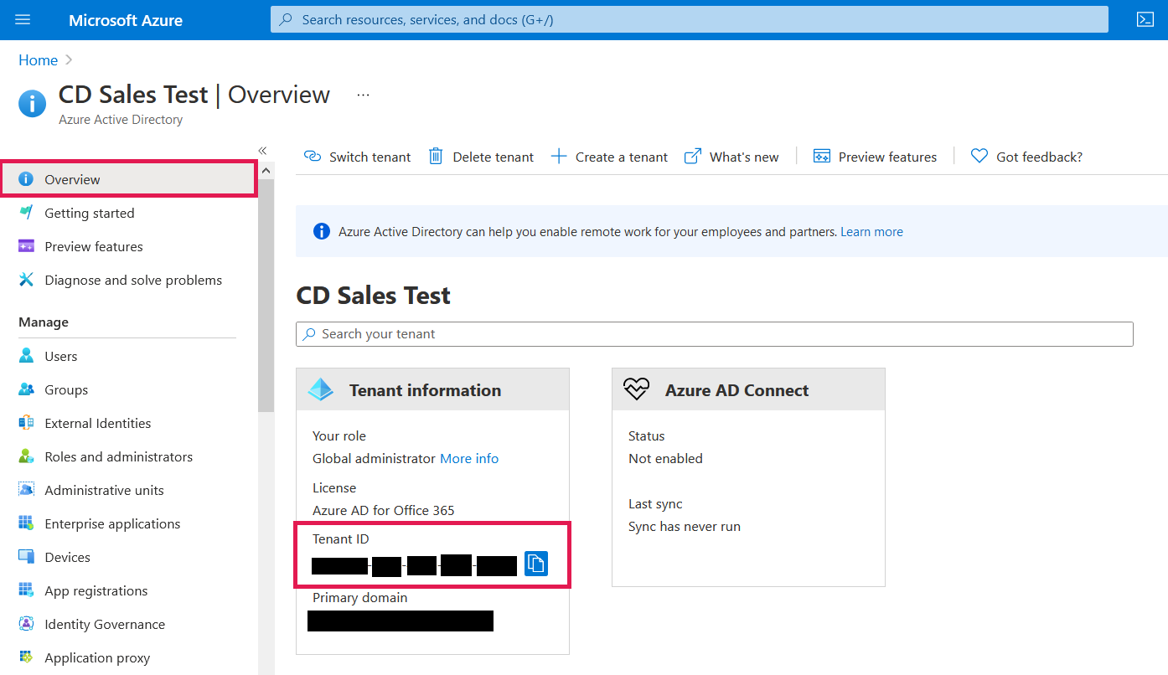Focus the Search your tenant field

click(715, 334)
